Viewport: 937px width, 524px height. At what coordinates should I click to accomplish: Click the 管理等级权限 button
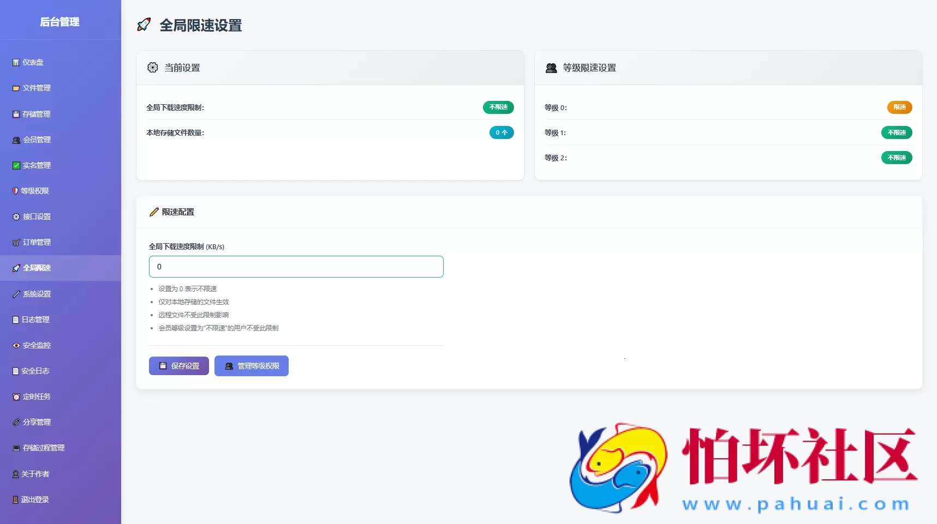pos(251,366)
